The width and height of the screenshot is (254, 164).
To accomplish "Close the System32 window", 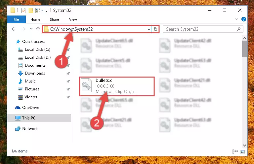I will tap(240, 10).
